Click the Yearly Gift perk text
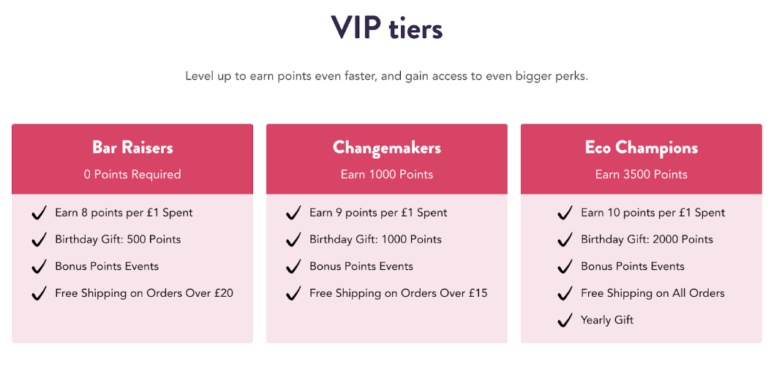Viewport: 771px width, 370px height. pyautogui.click(x=607, y=320)
